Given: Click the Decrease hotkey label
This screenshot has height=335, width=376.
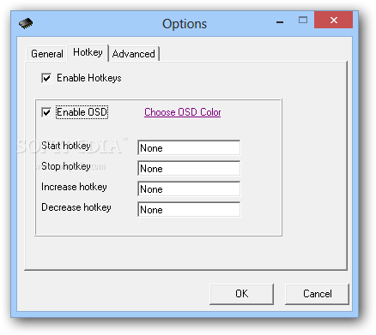Looking at the screenshot, I should point(76,207).
